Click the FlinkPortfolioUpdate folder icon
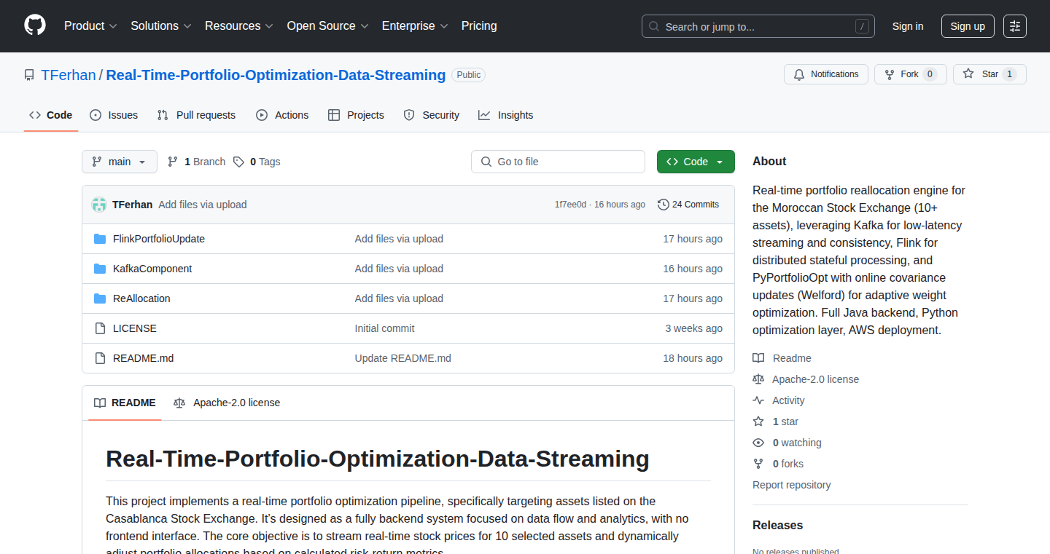Viewport: 1050px width, 554px height. click(x=100, y=239)
